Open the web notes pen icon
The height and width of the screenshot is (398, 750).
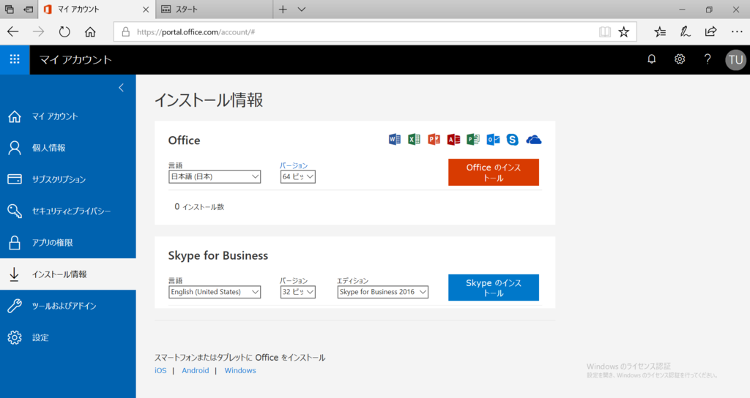[686, 32]
